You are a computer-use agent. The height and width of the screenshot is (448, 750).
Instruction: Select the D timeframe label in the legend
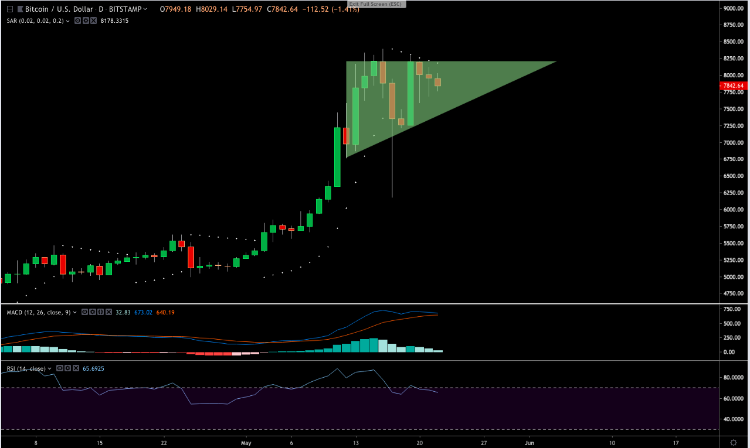click(x=101, y=9)
